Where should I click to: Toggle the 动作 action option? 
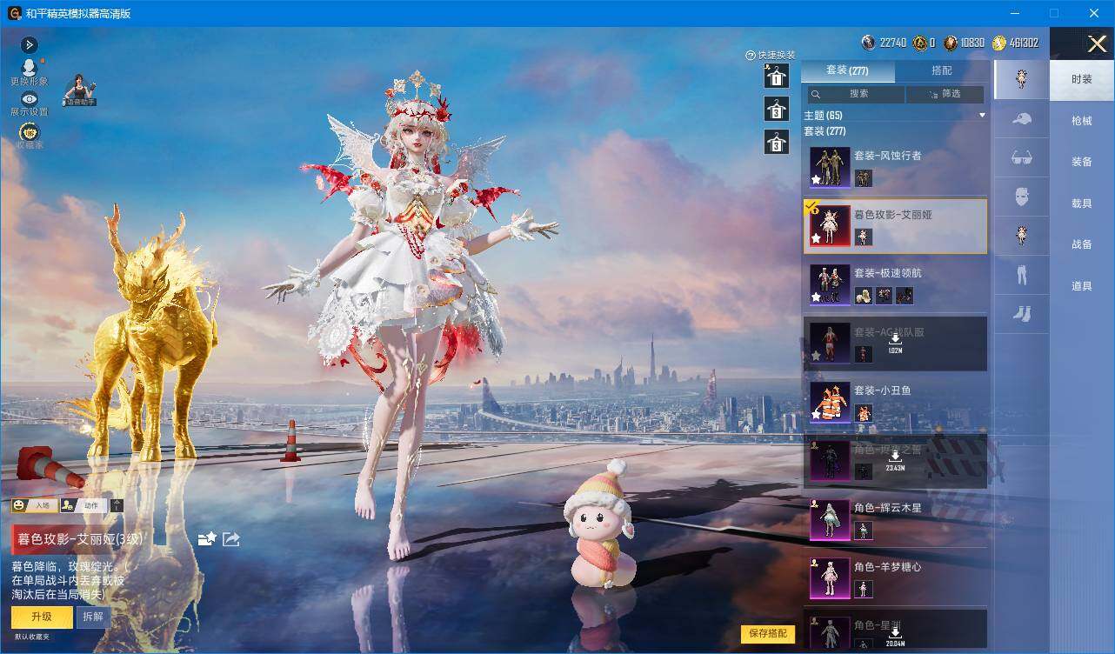pyautogui.click(x=83, y=505)
